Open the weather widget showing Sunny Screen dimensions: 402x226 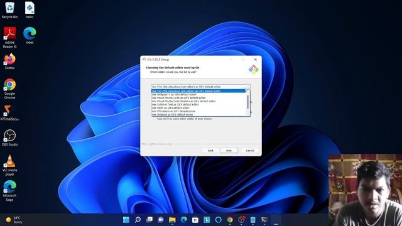pyautogui.click(x=14, y=220)
